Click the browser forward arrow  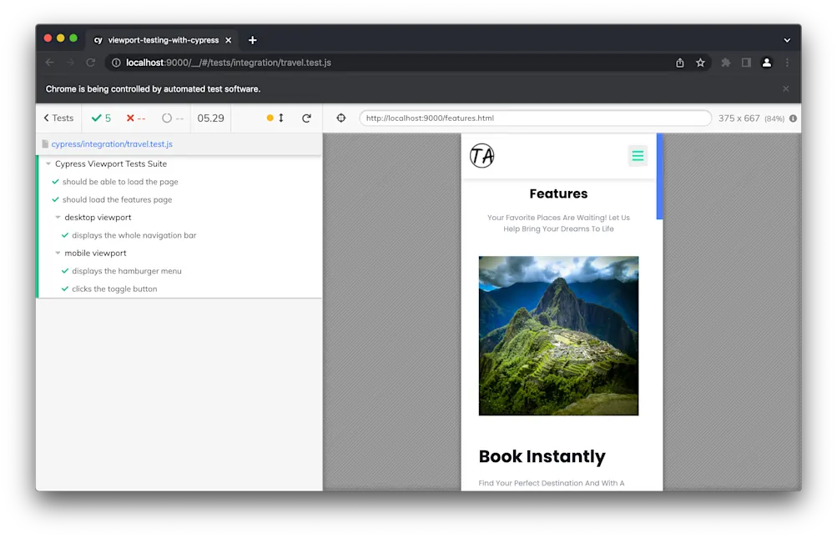pos(70,63)
